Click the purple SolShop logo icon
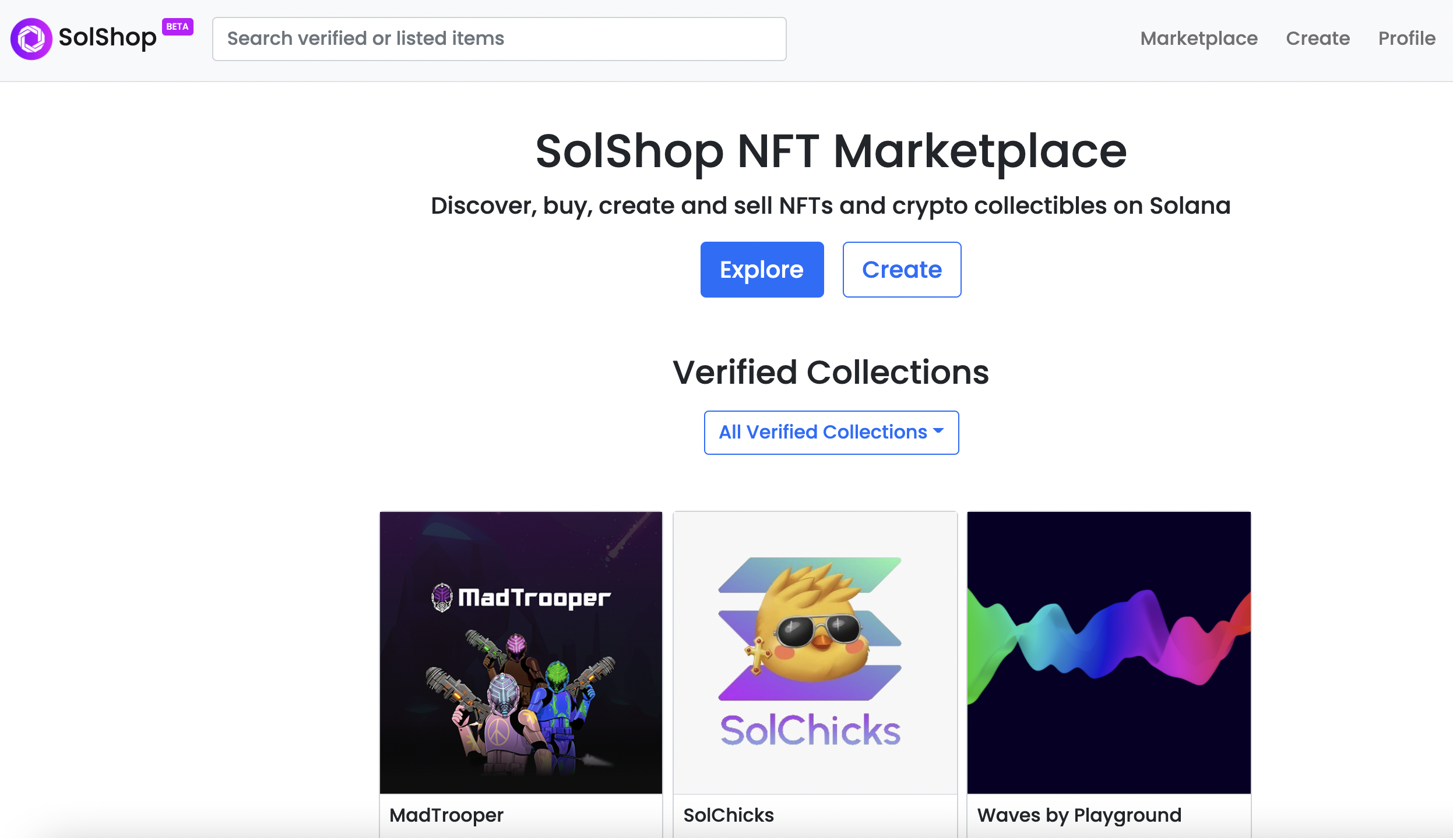 point(31,39)
